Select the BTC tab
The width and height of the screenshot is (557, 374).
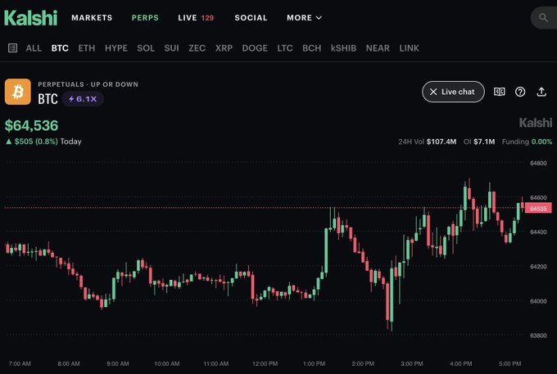click(60, 48)
